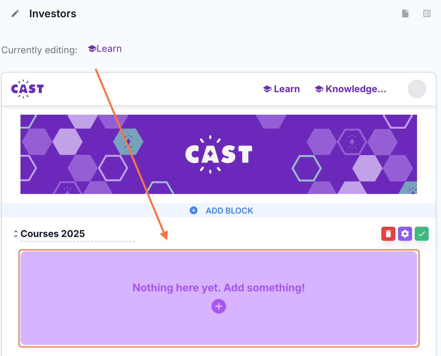Open the list view icon at top right
The height and width of the screenshot is (356, 441).
[427, 13]
